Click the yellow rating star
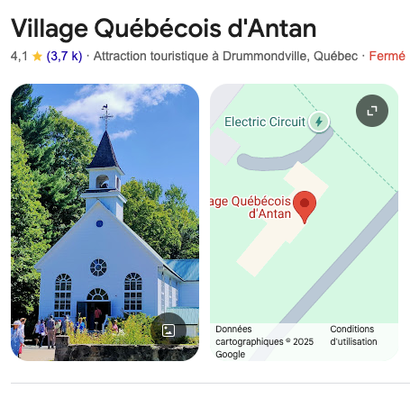Screen dimensions: 410x398 pos(37,56)
